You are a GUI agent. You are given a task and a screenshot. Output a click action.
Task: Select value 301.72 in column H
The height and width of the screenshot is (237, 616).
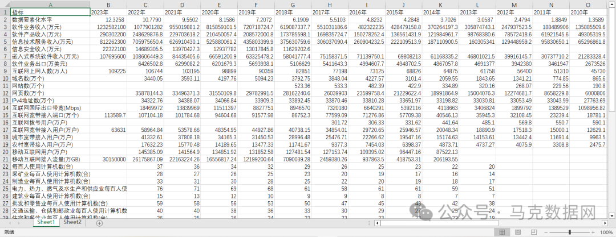(330, 122)
